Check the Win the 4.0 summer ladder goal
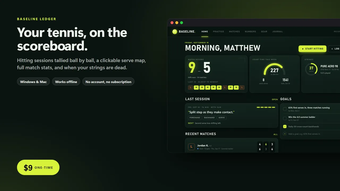Image resolution: width=340 pixels, height=191 pixels. click(x=285, y=118)
